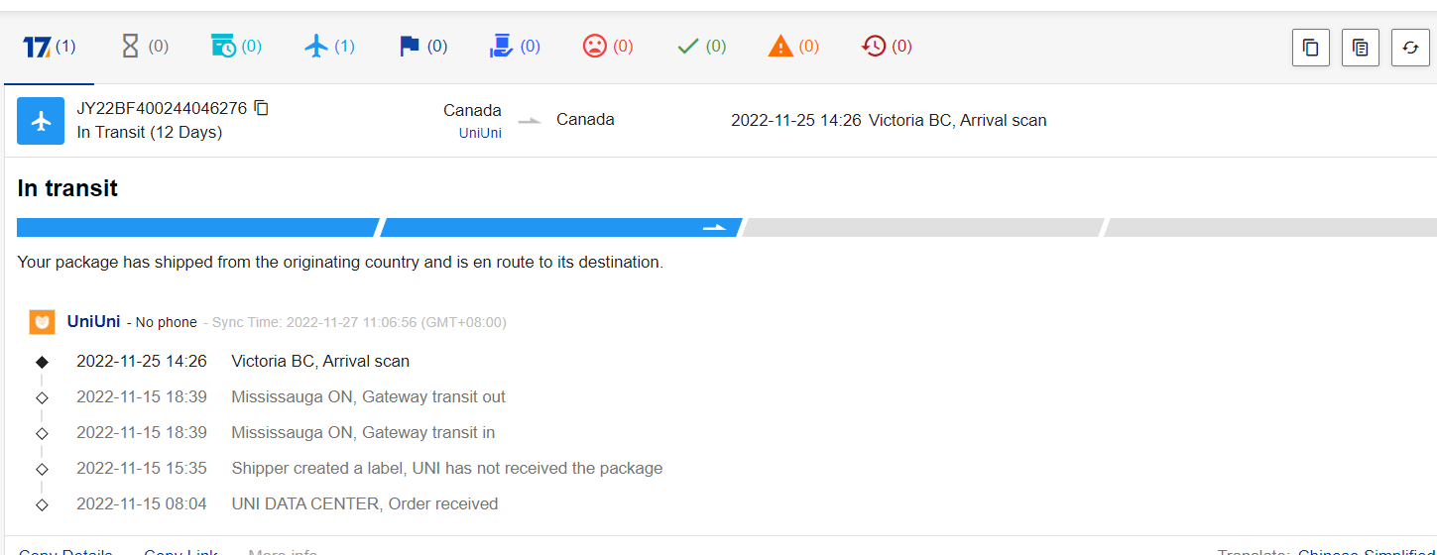The width and height of the screenshot is (1437, 555).
Task: Select the green checkmark Delivered filter
Action: pos(701,47)
